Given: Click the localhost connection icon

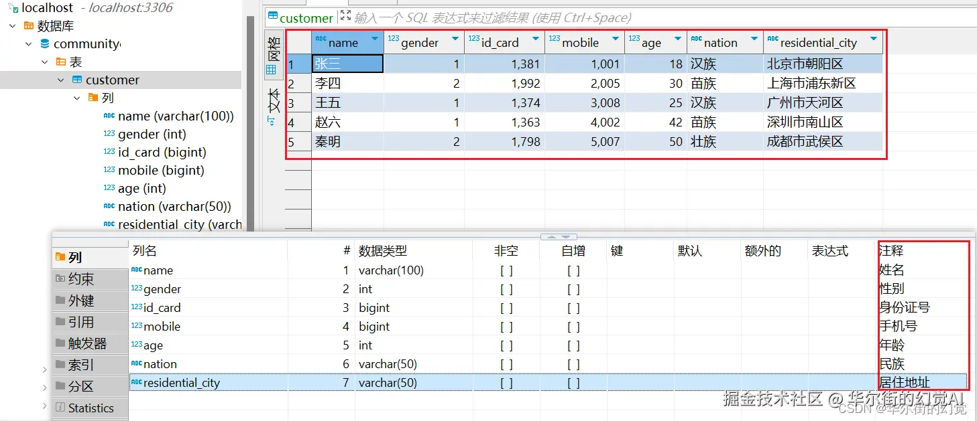Looking at the screenshot, I should click(x=13, y=8).
